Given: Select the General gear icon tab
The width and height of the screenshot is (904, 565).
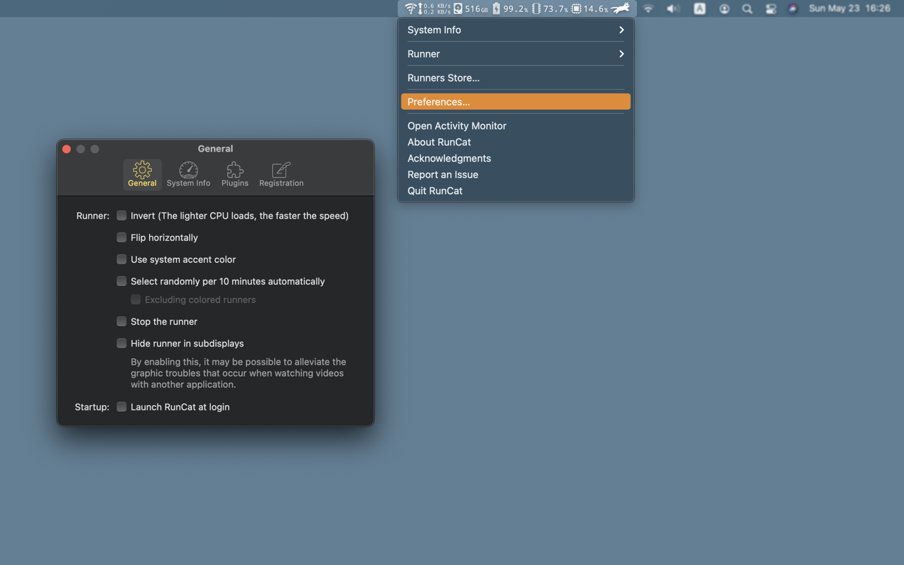Looking at the screenshot, I should point(142,174).
